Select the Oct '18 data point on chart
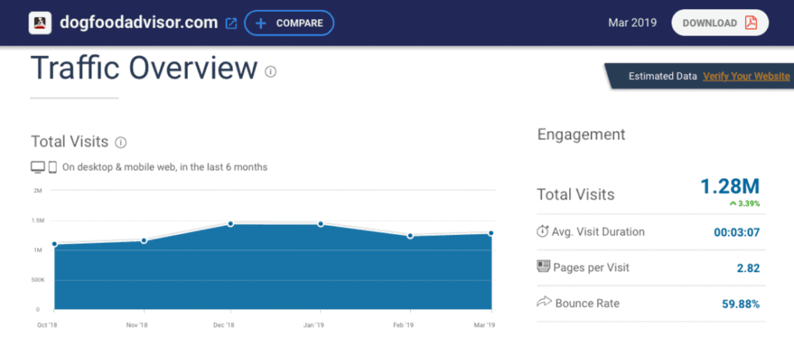 click(54, 244)
